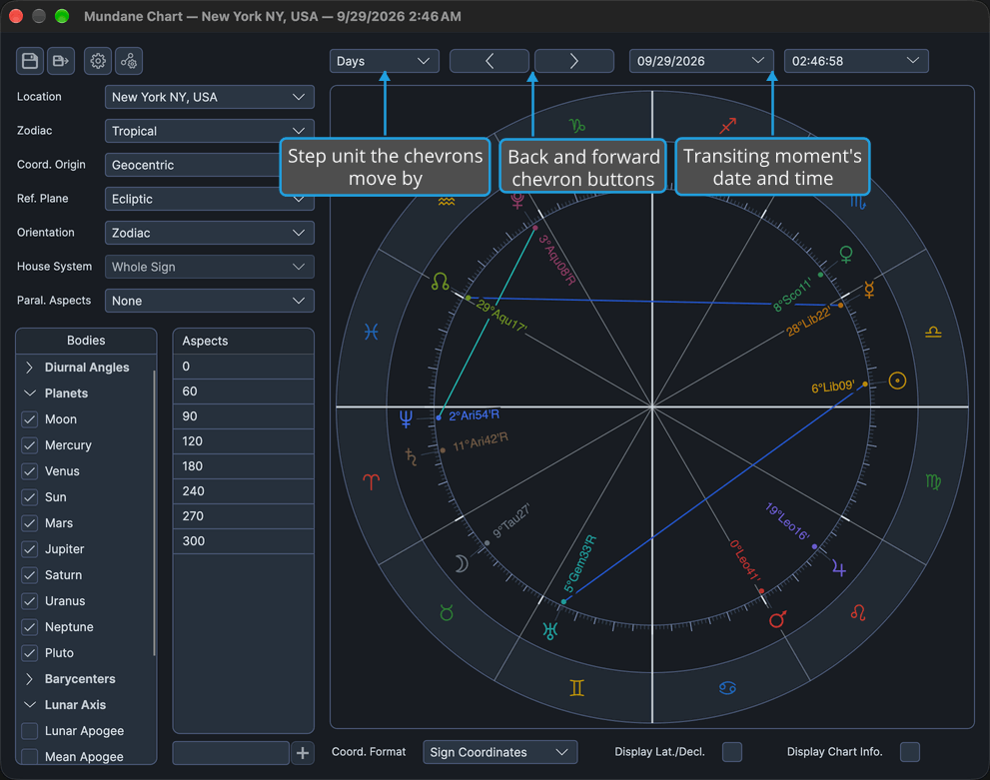990x780 pixels.
Task: Open the House System dropdown
Action: click(209, 267)
